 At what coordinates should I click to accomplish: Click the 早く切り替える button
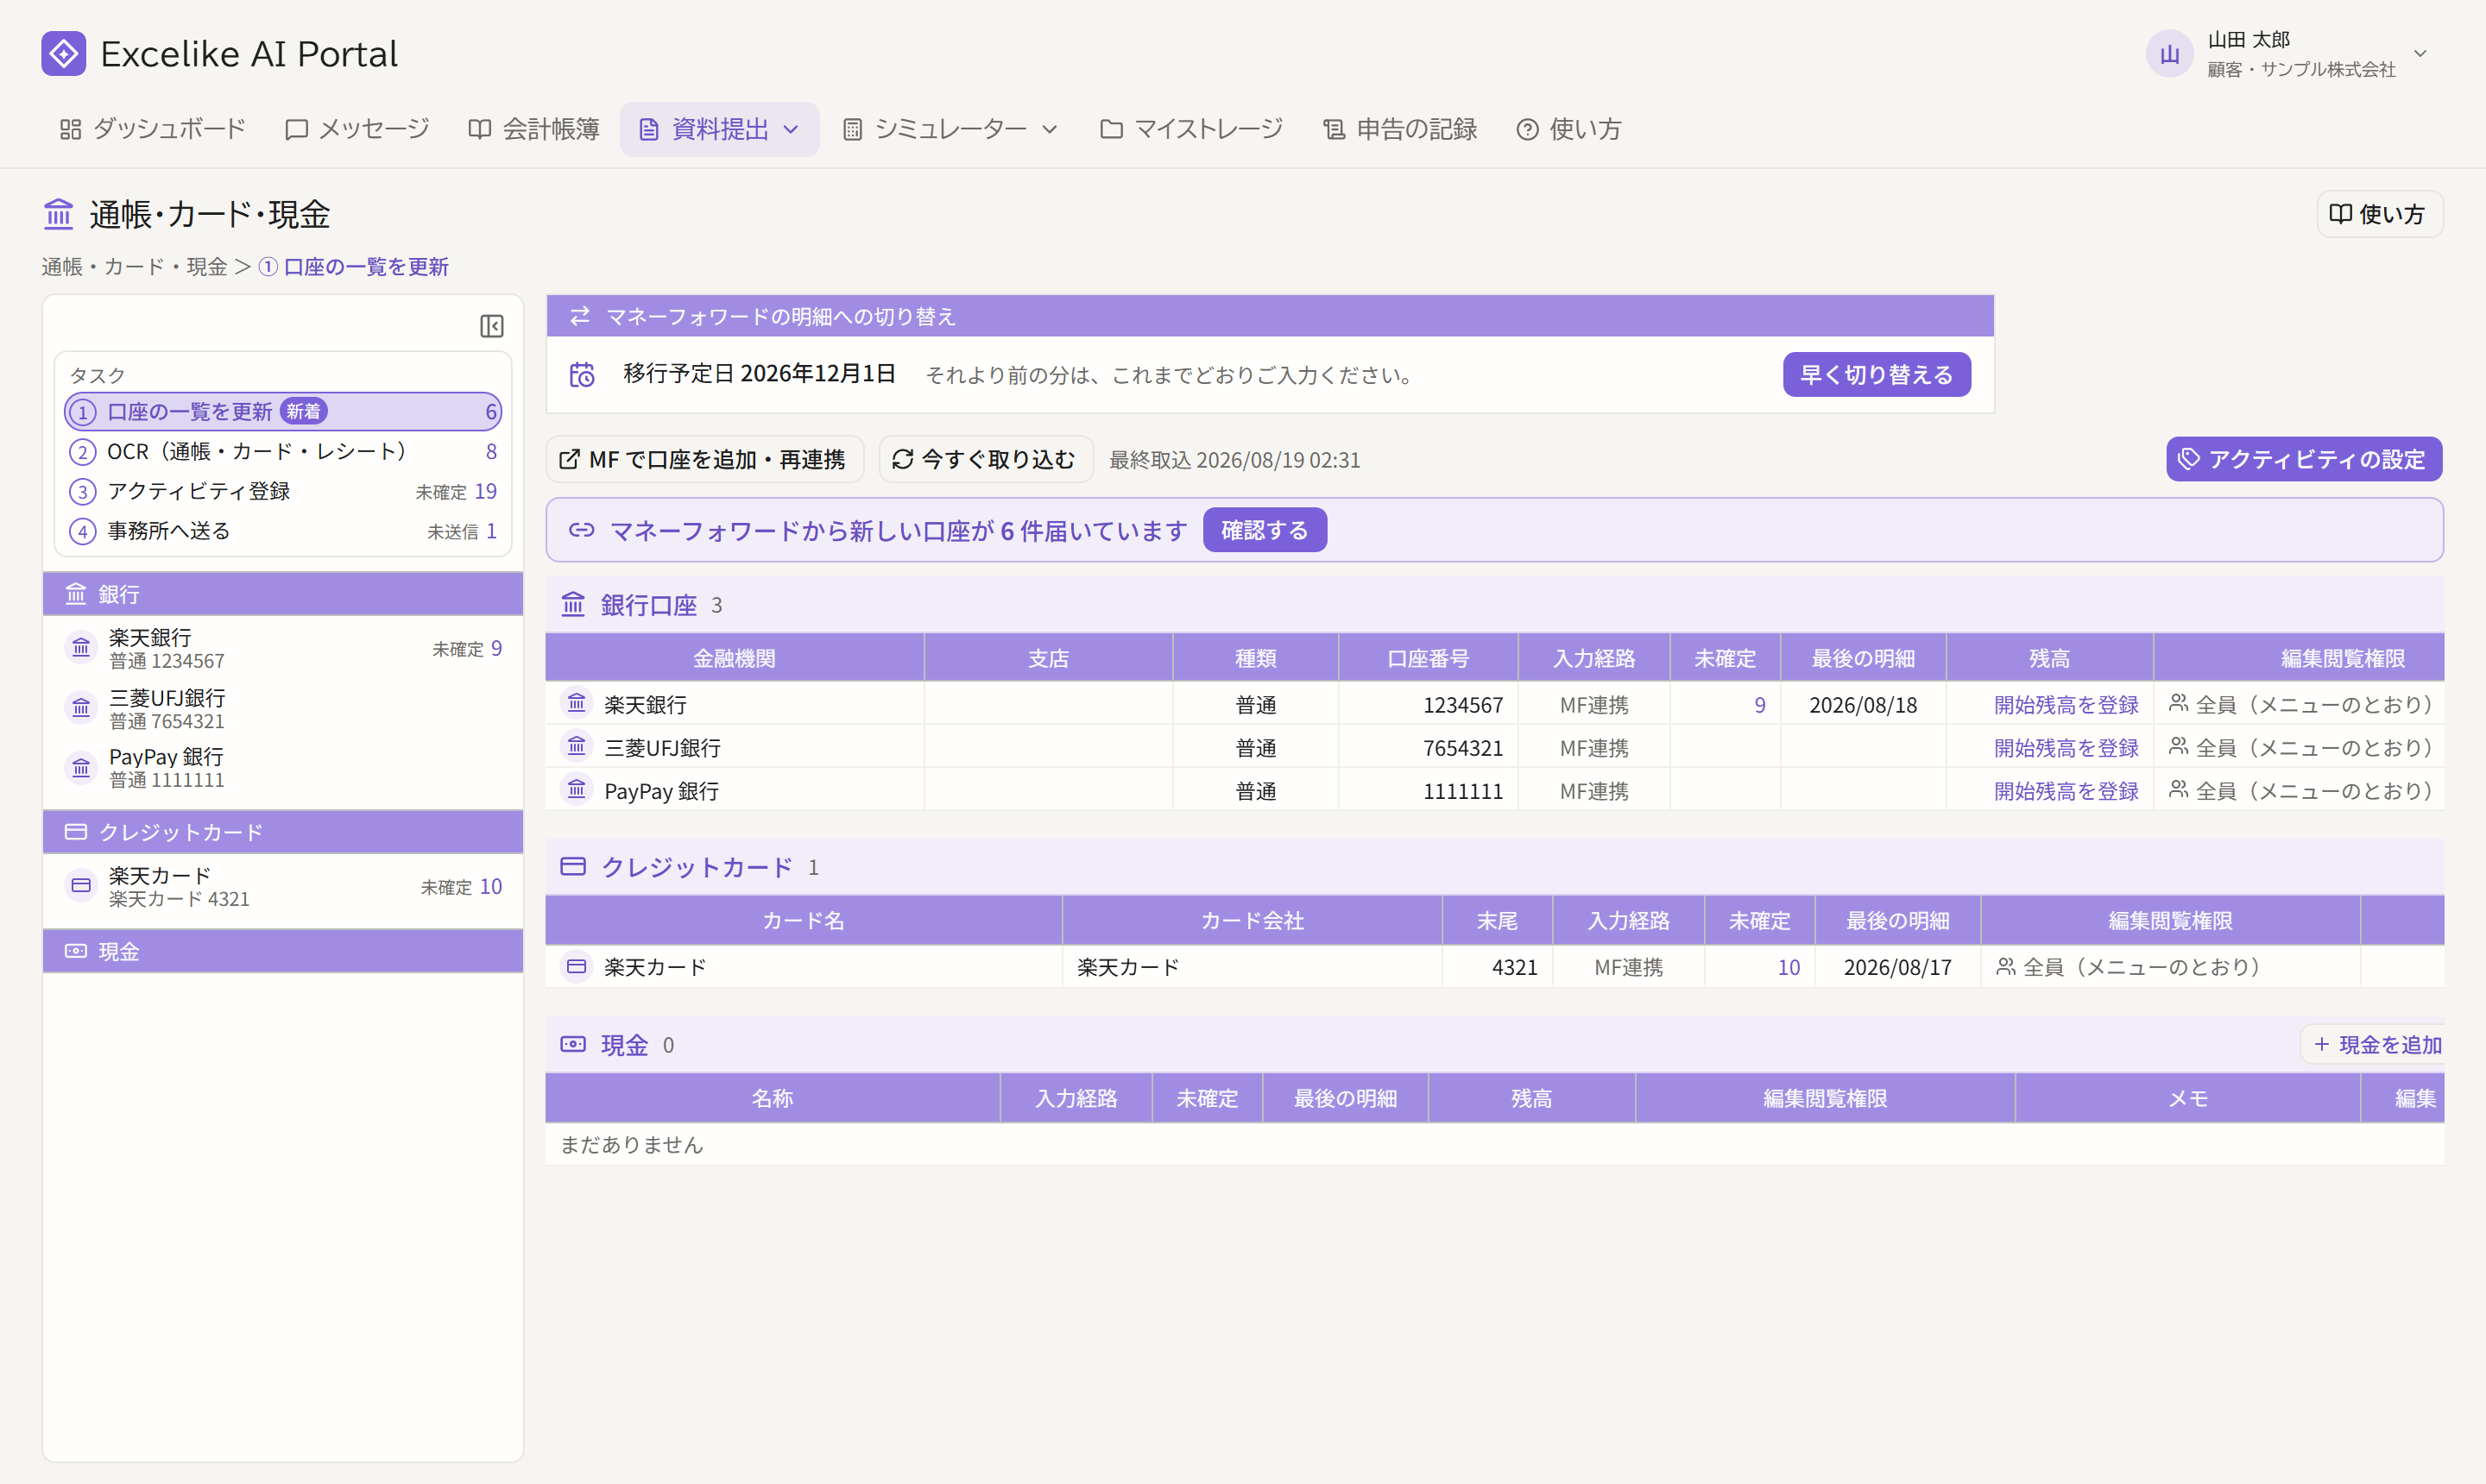1877,375
